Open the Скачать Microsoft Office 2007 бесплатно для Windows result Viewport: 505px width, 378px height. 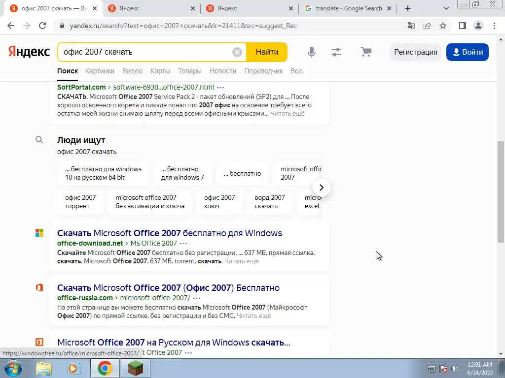(x=170, y=233)
